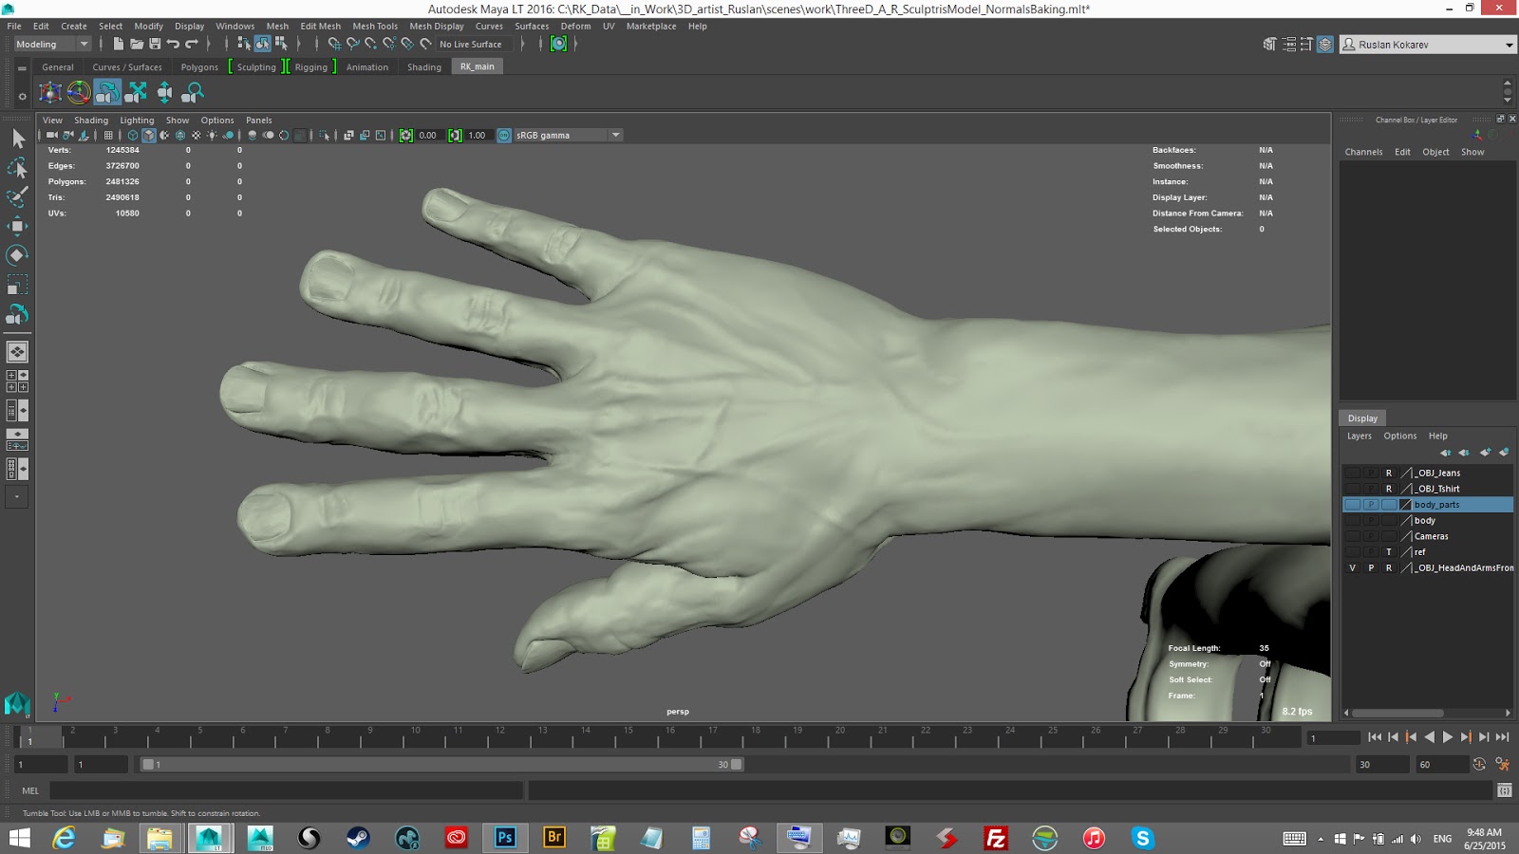Screen dimensions: 1519x854
Task: Open Steam from the Windows taskbar
Action: [358, 837]
